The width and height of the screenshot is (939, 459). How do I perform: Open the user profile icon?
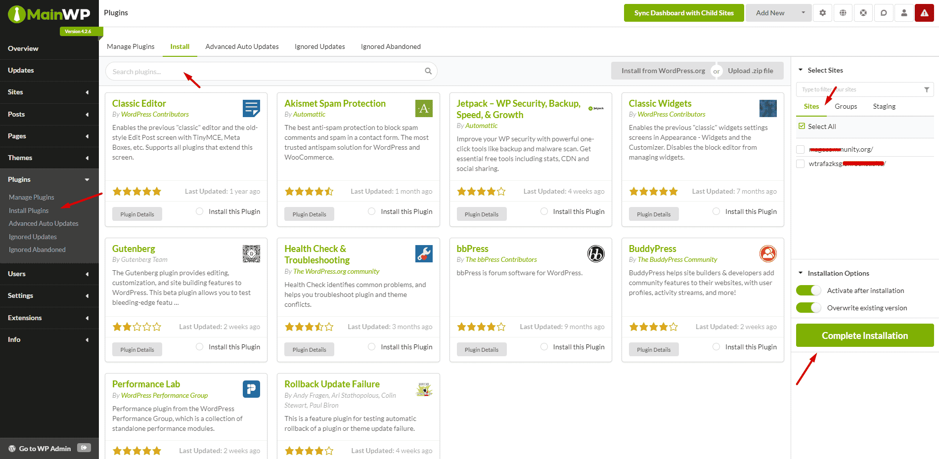pos(904,13)
